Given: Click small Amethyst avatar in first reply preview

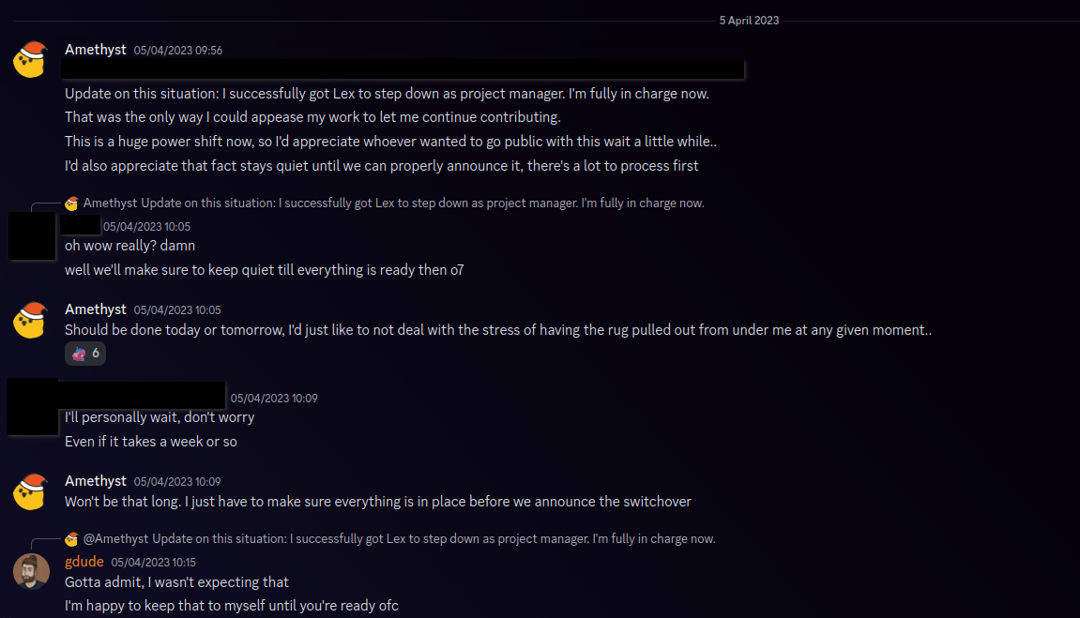Looking at the screenshot, I should click(x=71, y=203).
